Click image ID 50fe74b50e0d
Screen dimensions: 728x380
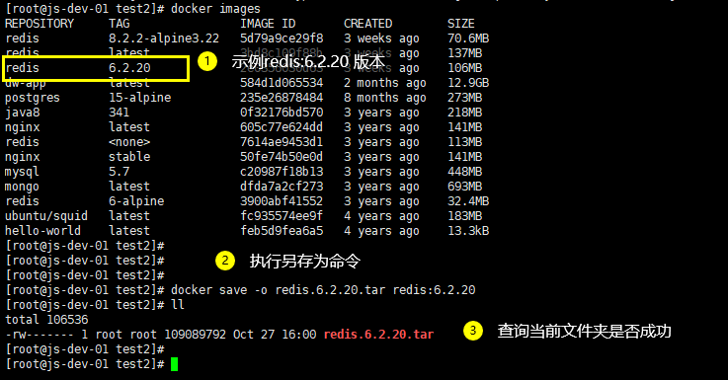coord(282,157)
